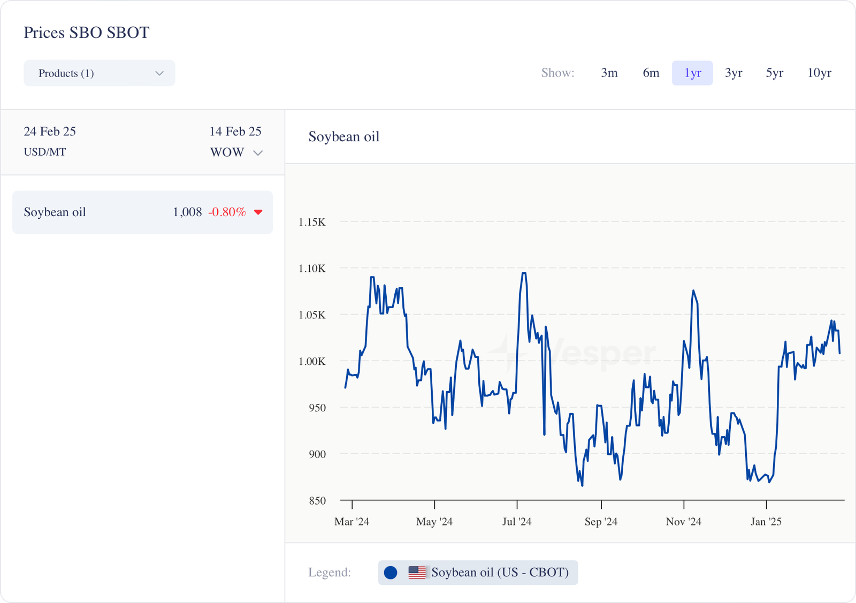Click the Jan '25 axis tick mark

tap(766, 505)
